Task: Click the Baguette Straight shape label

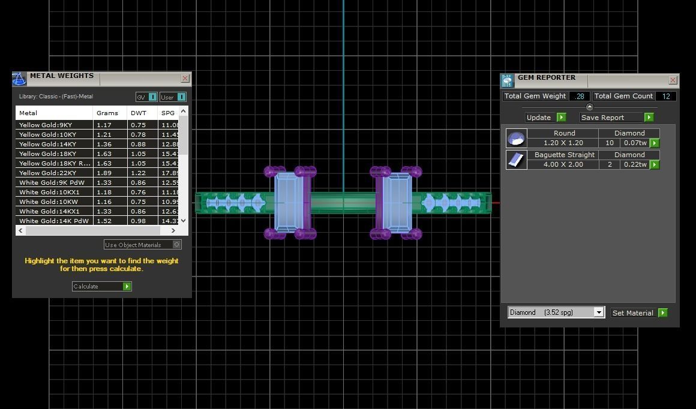Action: tap(564, 155)
